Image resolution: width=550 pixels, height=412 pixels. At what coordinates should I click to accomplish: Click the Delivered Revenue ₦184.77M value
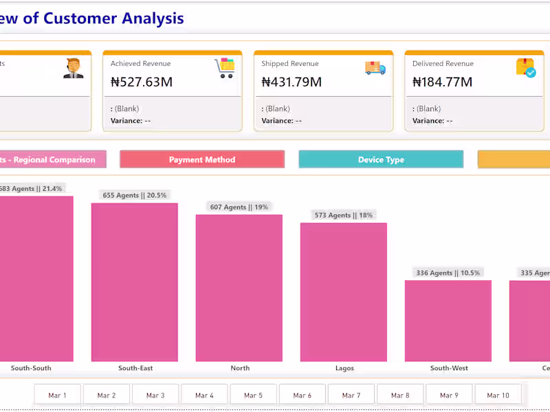[442, 82]
